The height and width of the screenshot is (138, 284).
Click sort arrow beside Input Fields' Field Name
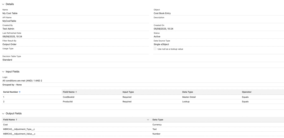click(76, 92)
